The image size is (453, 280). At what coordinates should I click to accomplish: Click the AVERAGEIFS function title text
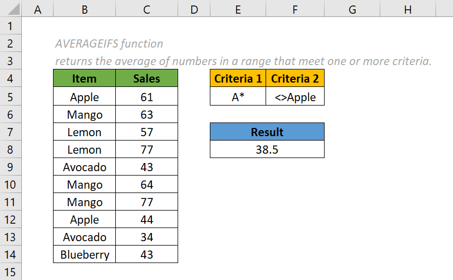[109, 44]
